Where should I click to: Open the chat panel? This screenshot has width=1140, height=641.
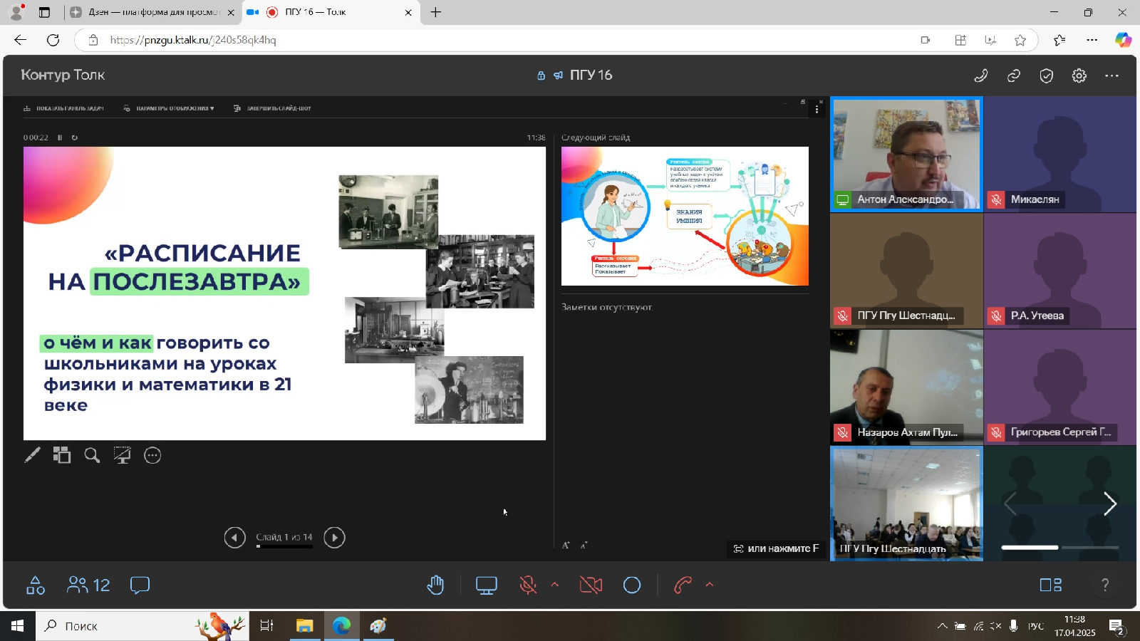pyautogui.click(x=140, y=585)
